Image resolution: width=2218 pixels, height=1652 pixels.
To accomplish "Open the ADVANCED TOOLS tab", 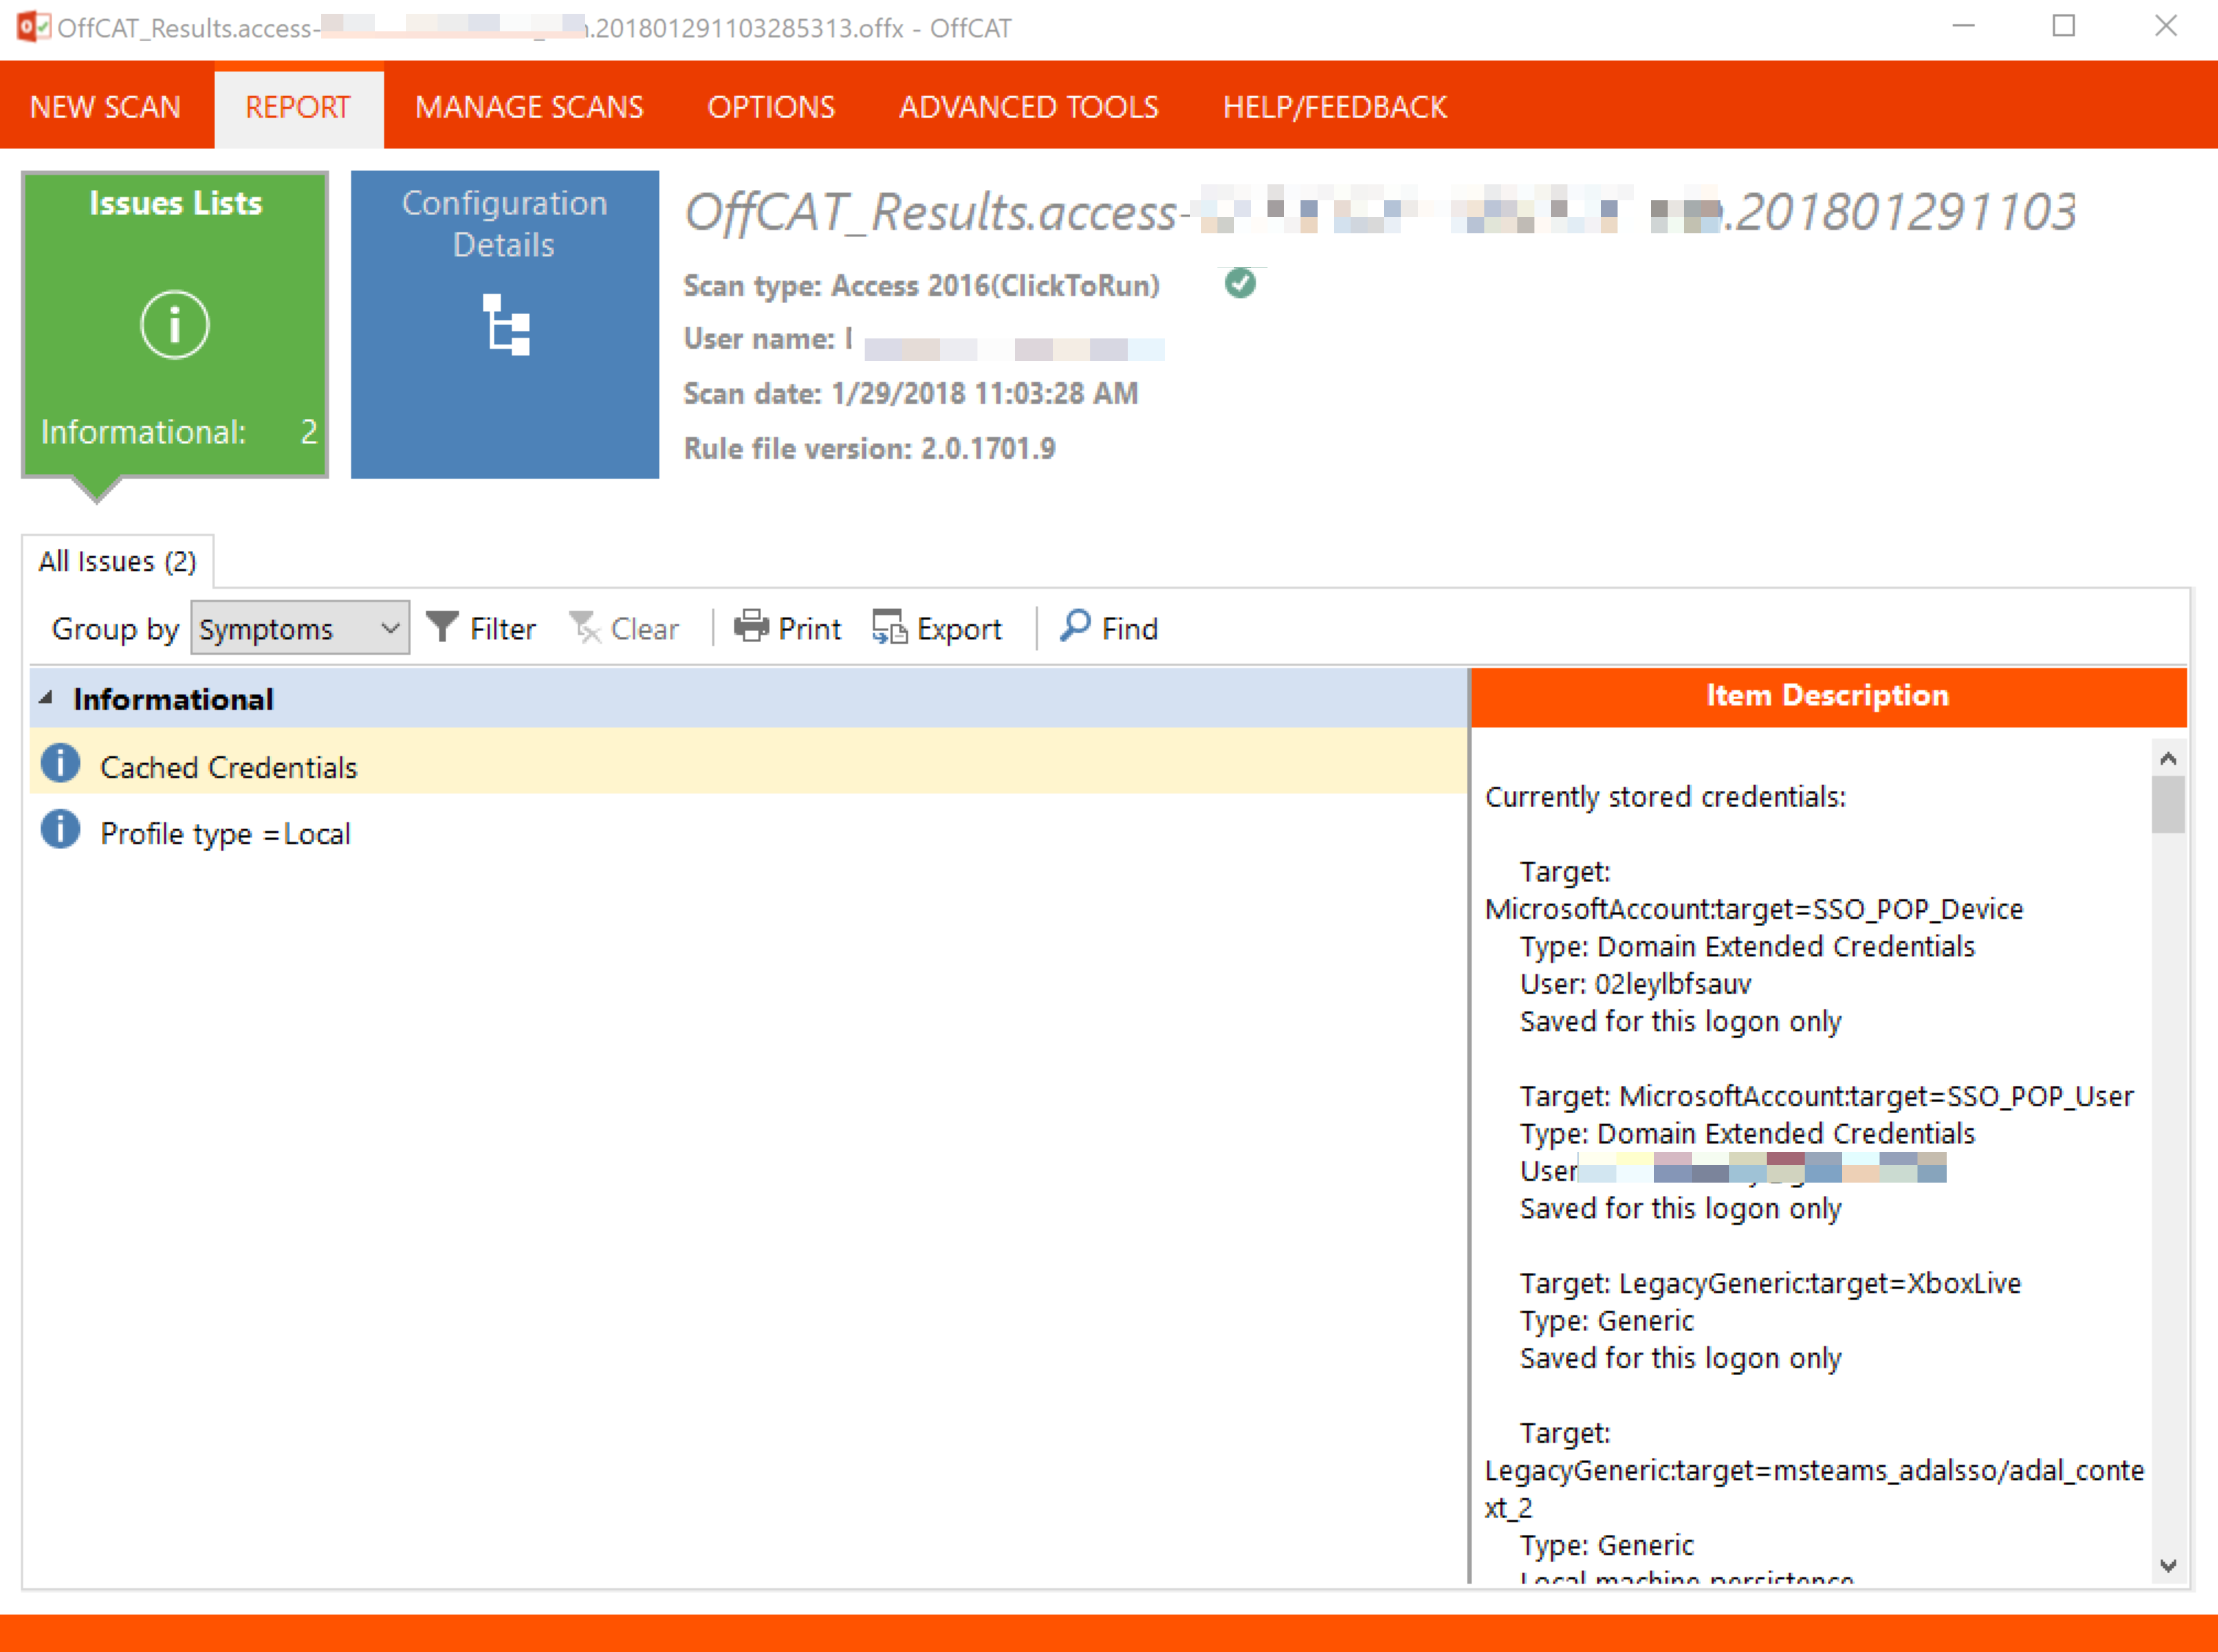I will (1028, 107).
